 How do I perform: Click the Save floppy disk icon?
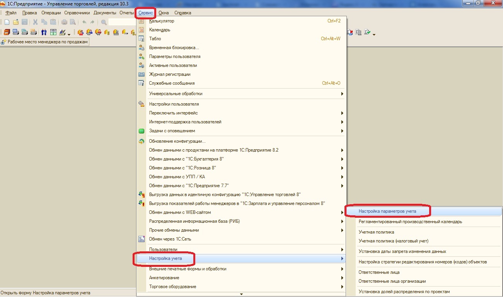pos(24,22)
